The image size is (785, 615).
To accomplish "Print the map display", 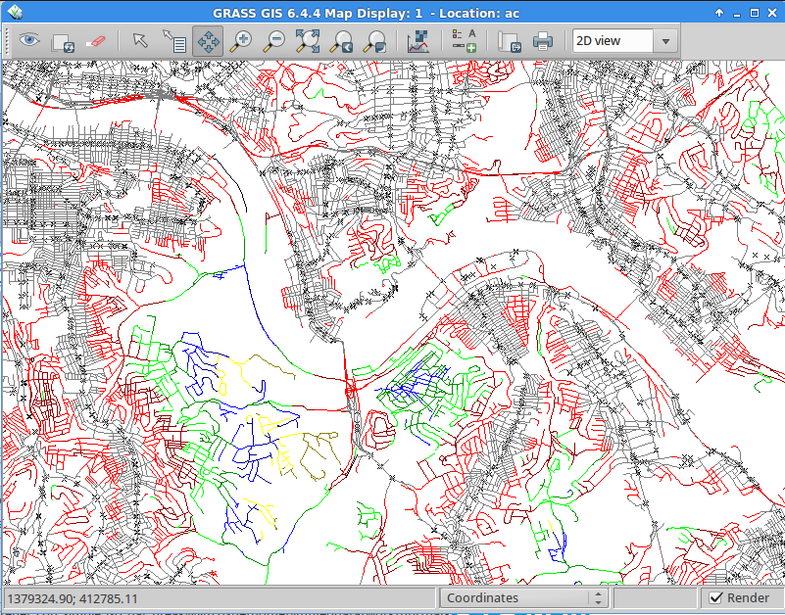I will 542,41.
